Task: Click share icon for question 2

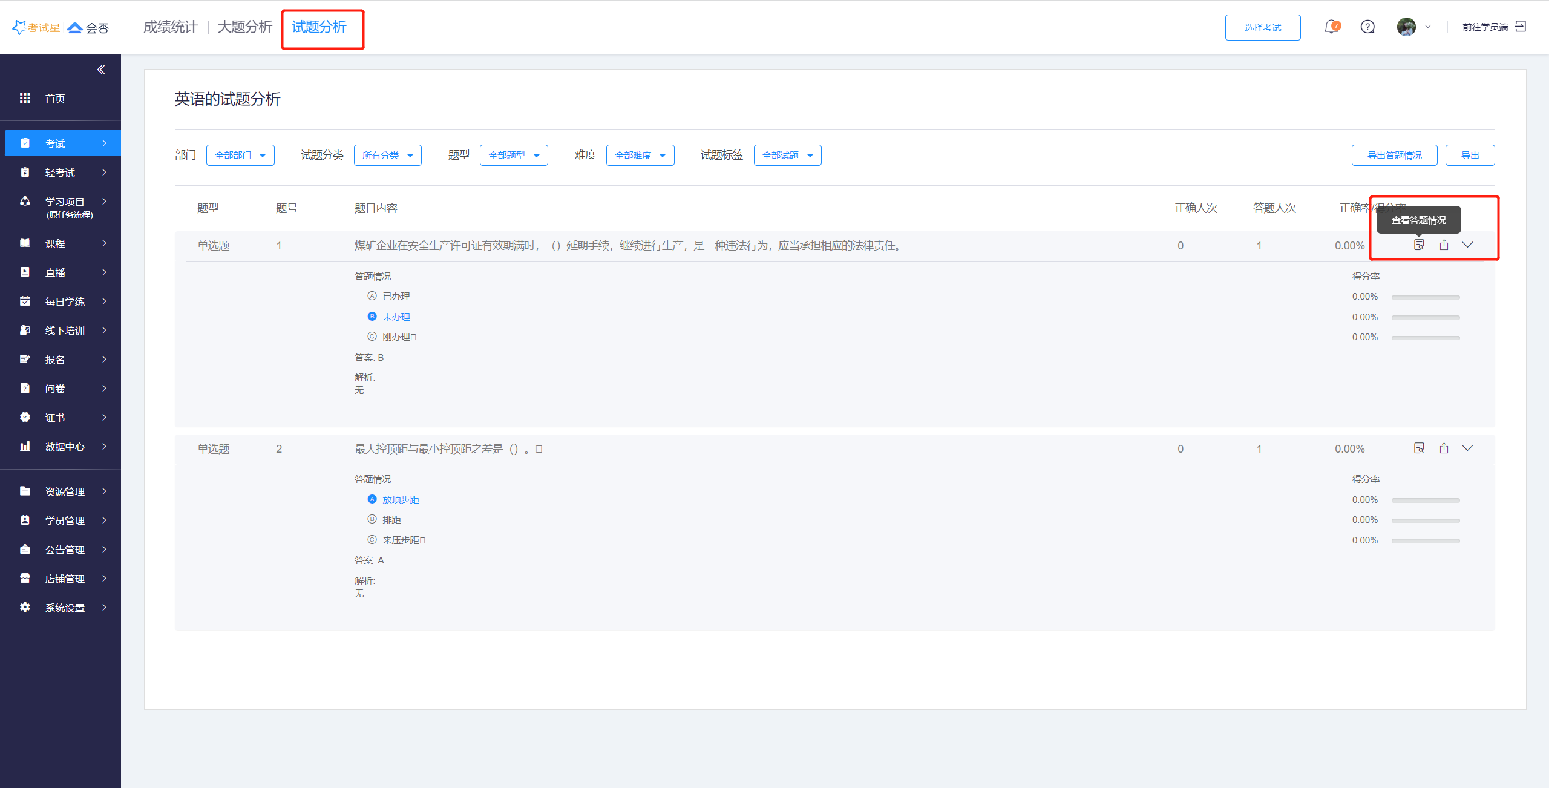Action: click(1444, 448)
